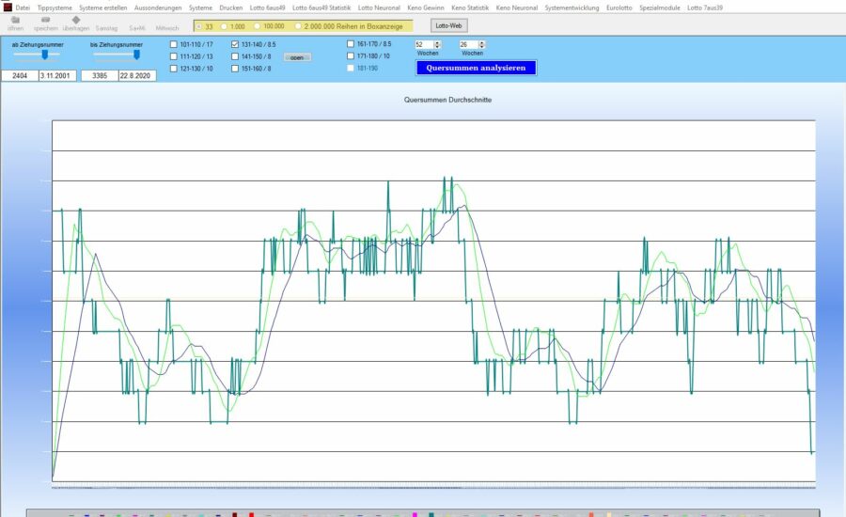This screenshot has width=846, height=517.
Task: Click the speichern toolbar icon
Action: pos(46,20)
